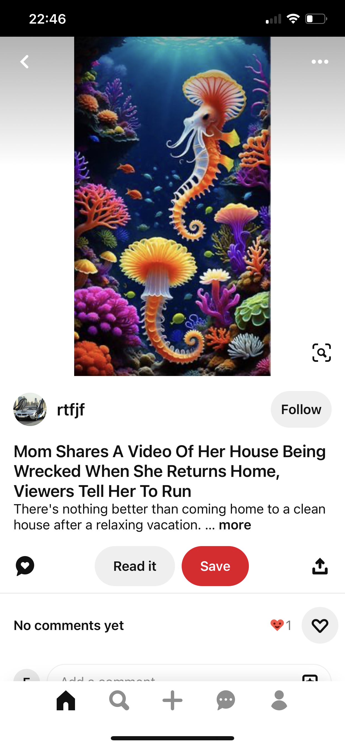
Task: Open the Search tab magnifier
Action: 119,700
